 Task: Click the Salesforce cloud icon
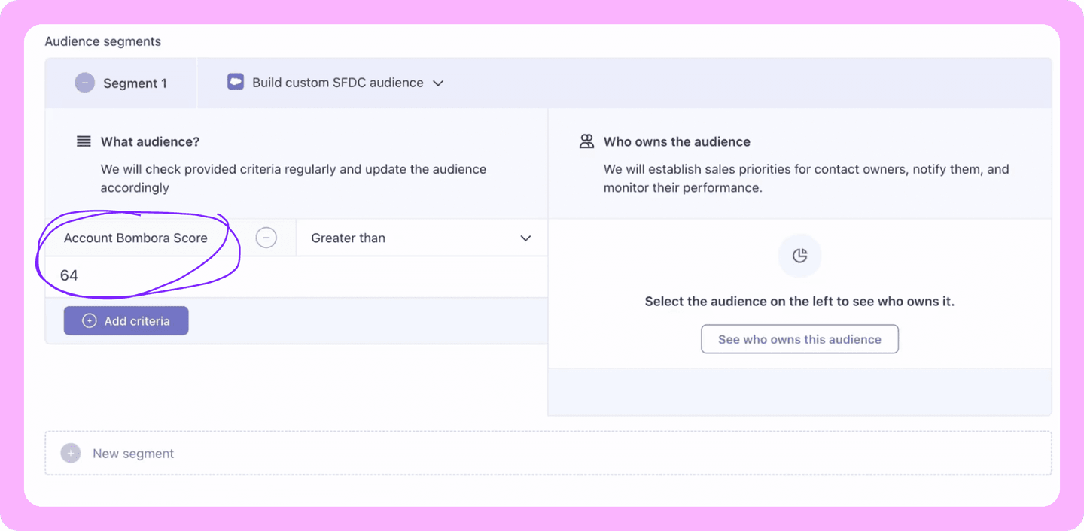click(236, 82)
